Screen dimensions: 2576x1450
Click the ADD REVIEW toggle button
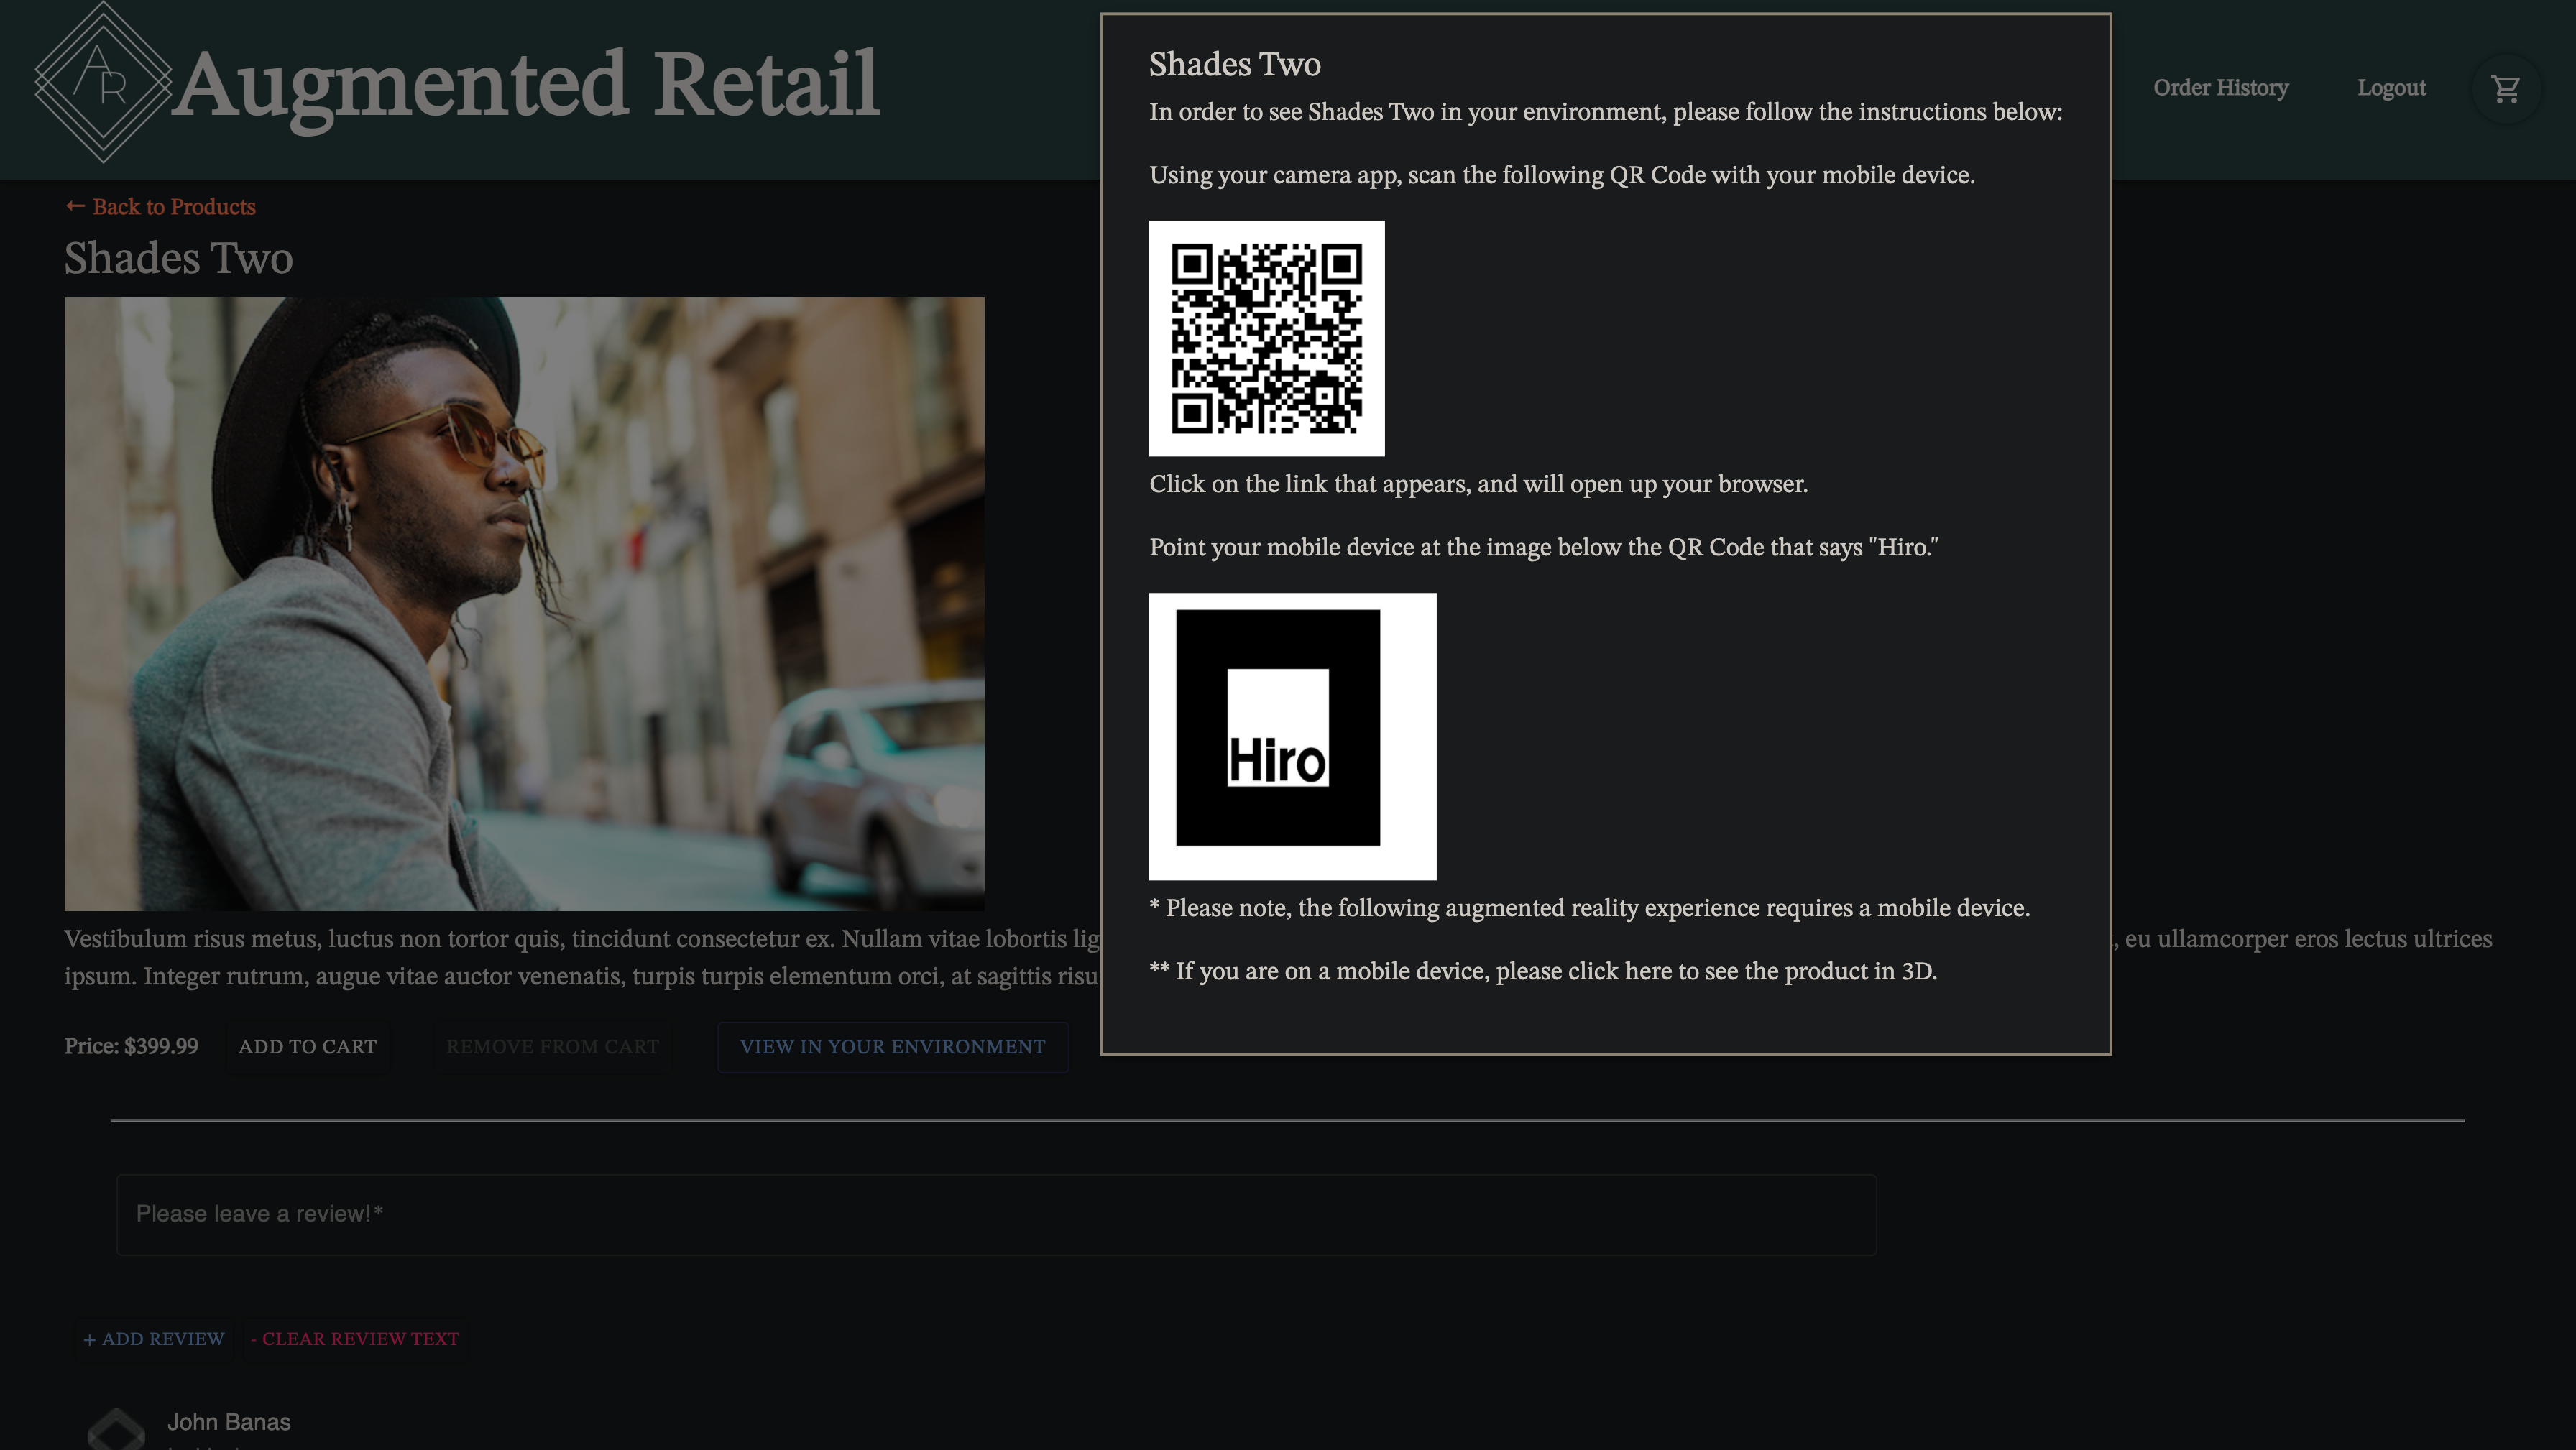pyautogui.click(x=154, y=1339)
